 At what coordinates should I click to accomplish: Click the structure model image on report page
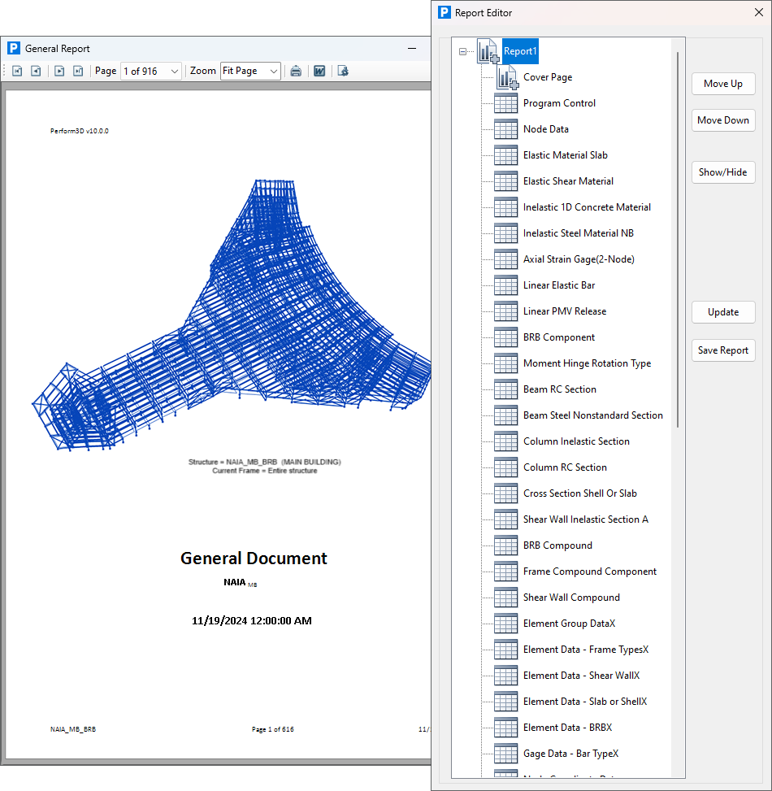(232, 315)
